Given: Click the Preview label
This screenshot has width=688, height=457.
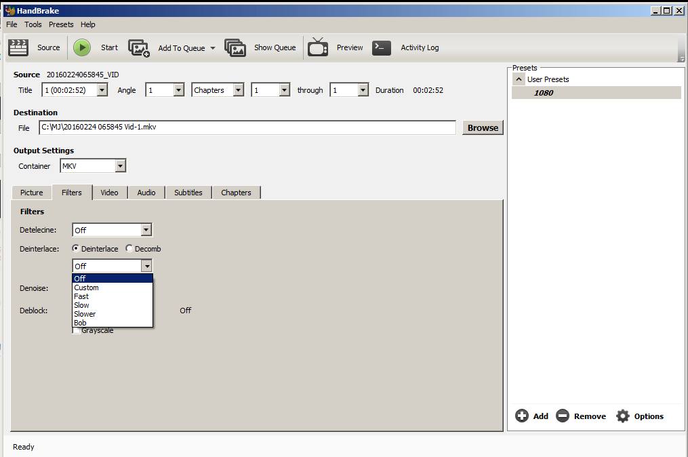Looking at the screenshot, I should pyautogui.click(x=350, y=47).
